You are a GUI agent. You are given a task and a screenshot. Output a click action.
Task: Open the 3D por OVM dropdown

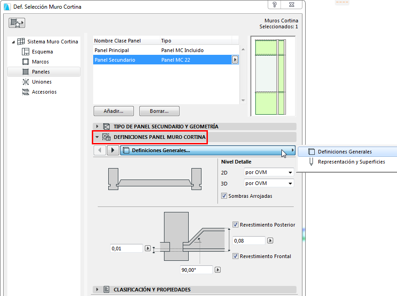(269, 183)
